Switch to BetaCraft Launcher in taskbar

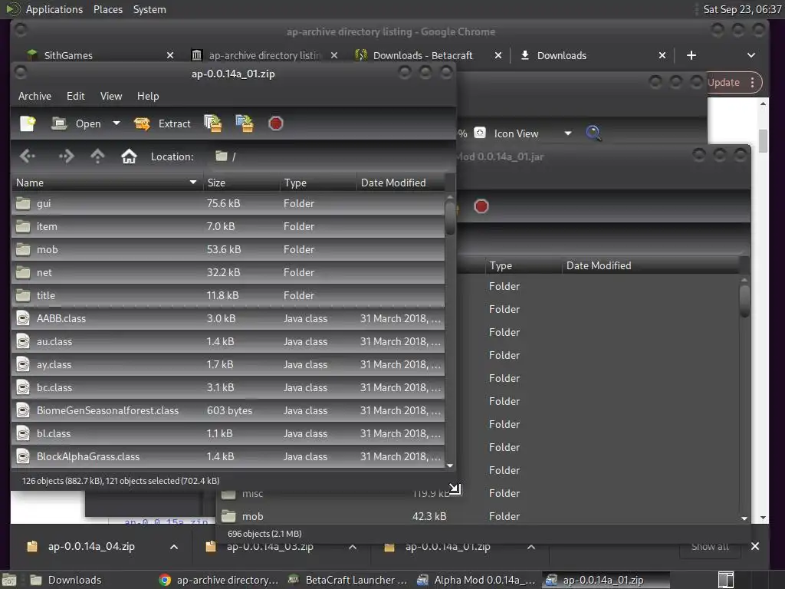click(349, 580)
